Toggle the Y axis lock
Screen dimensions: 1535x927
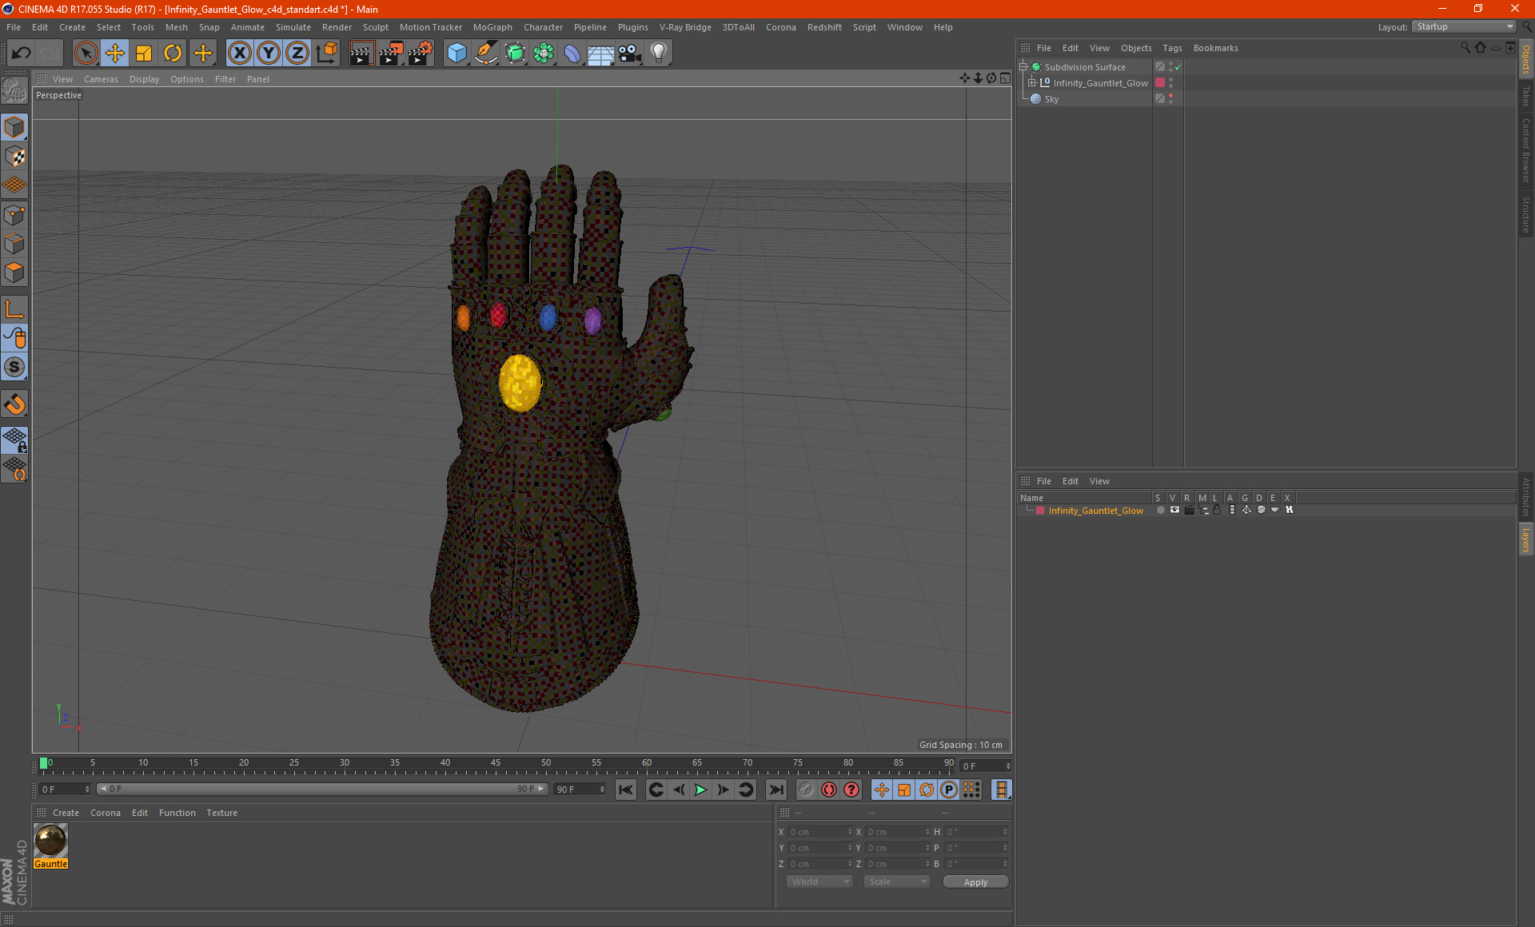[x=269, y=53]
